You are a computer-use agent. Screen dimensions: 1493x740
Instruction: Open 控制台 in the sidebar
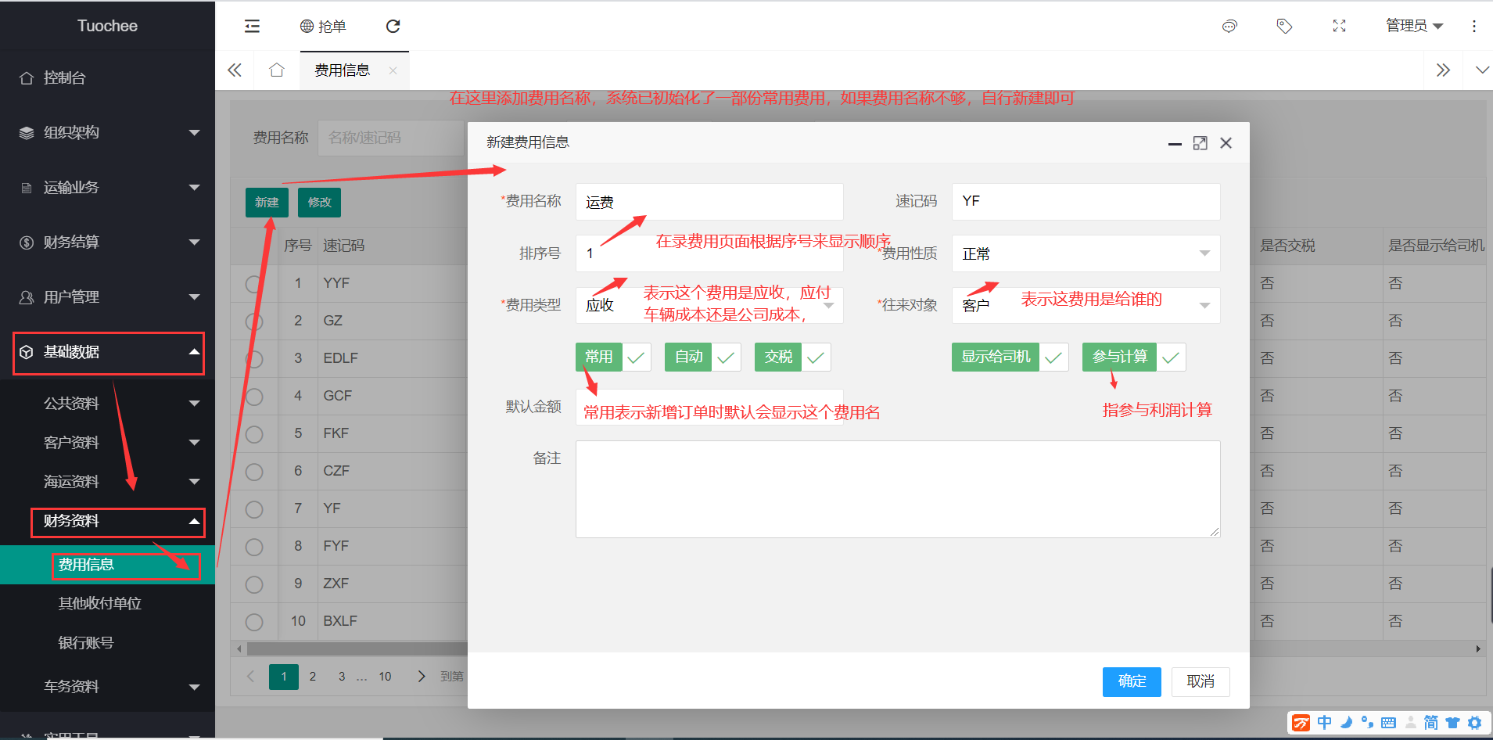point(107,78)
